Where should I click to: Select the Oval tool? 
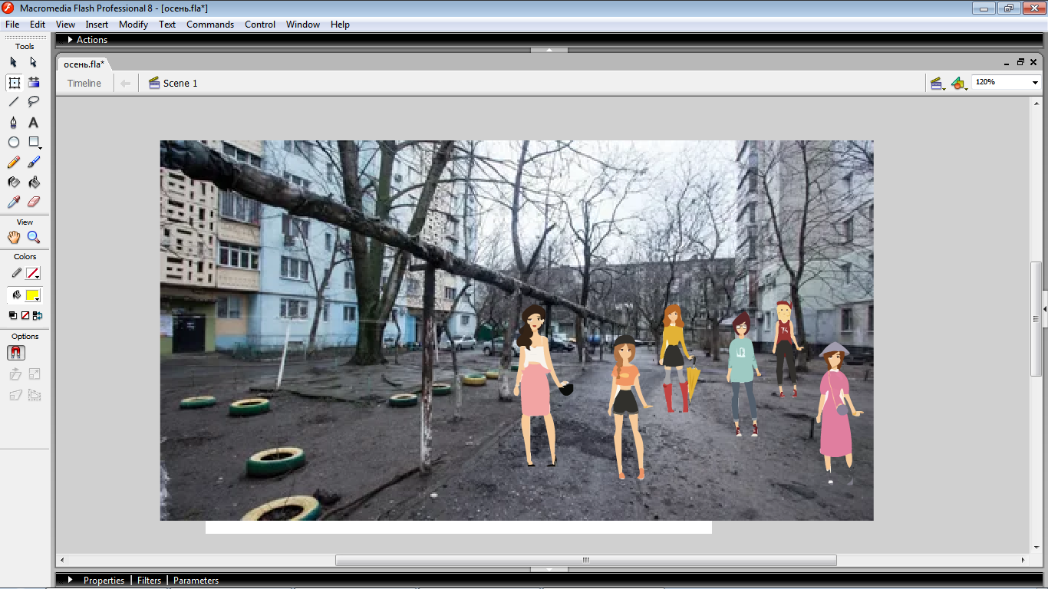pyautogui.click(x=14, y=142)
